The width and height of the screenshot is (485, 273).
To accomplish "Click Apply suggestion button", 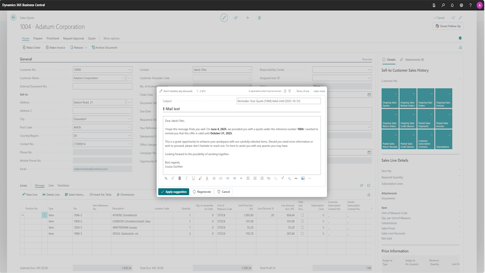I will (174, 192).
